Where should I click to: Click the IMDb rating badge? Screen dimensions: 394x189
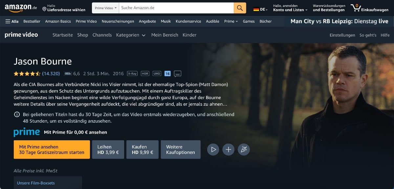(68, 74)
